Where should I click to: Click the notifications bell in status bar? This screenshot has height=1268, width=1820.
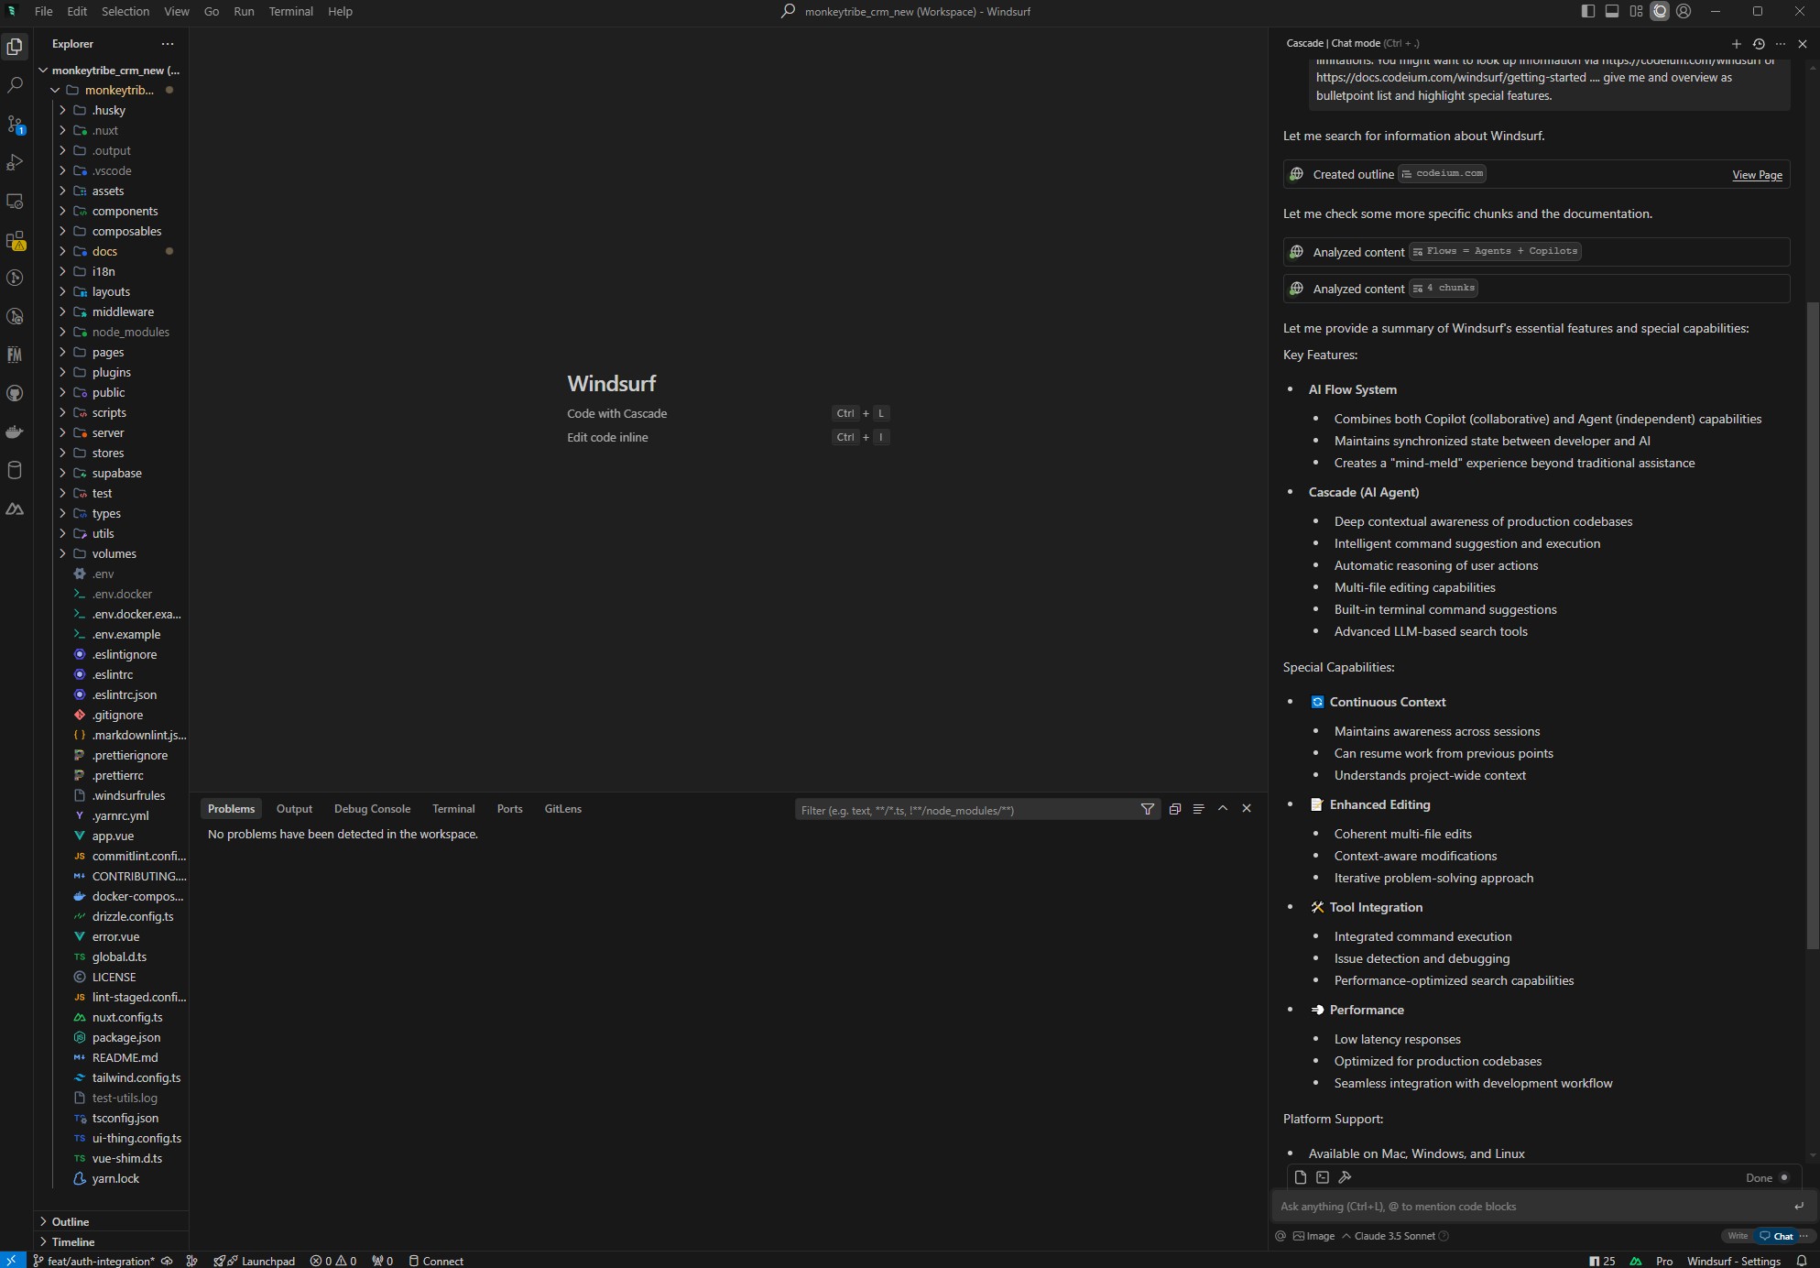pos(1802,1261)
